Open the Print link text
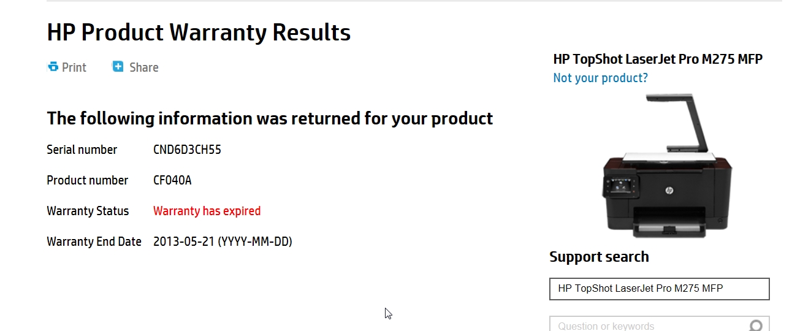This screenshot has height=331, width=792. tap(74, 67)
